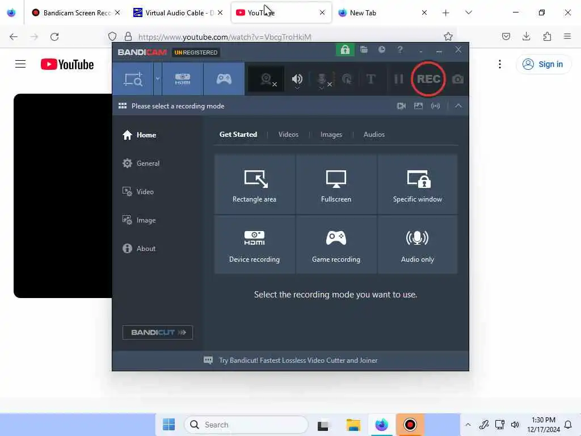Go back in Firefox
581x436 pixels.
pos(14,37)
